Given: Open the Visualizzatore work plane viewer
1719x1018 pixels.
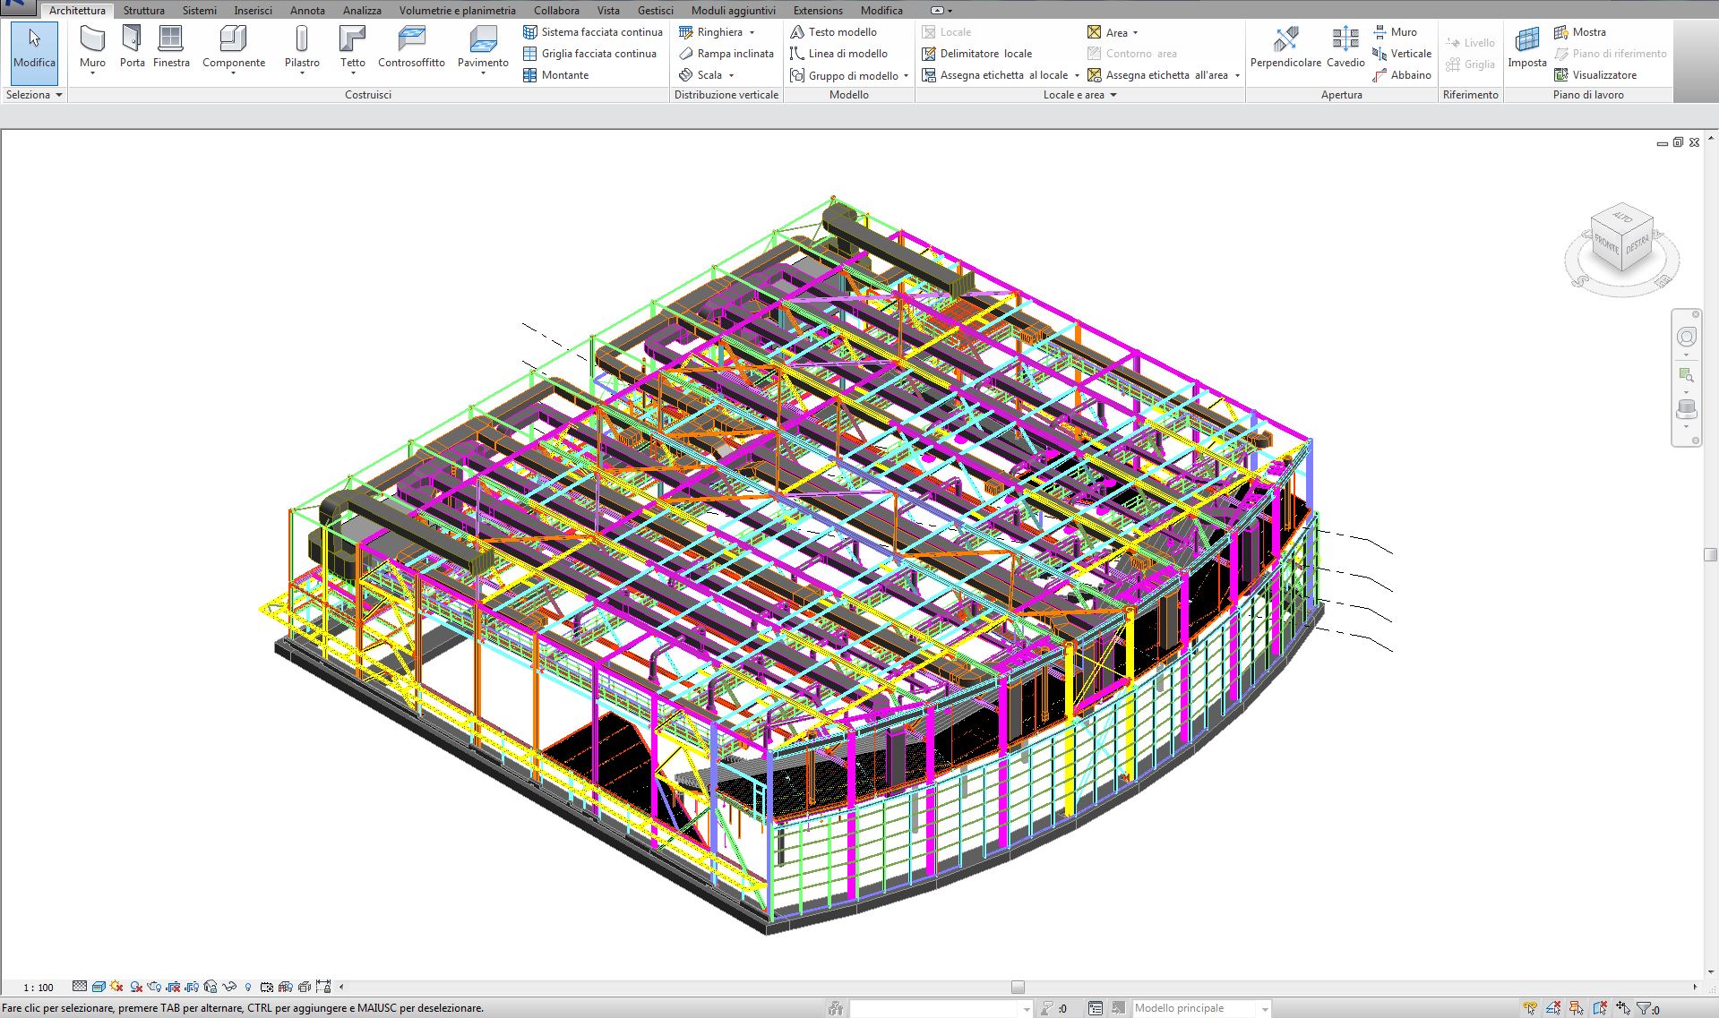Looking at the screenshot, I should (1595, 75).
